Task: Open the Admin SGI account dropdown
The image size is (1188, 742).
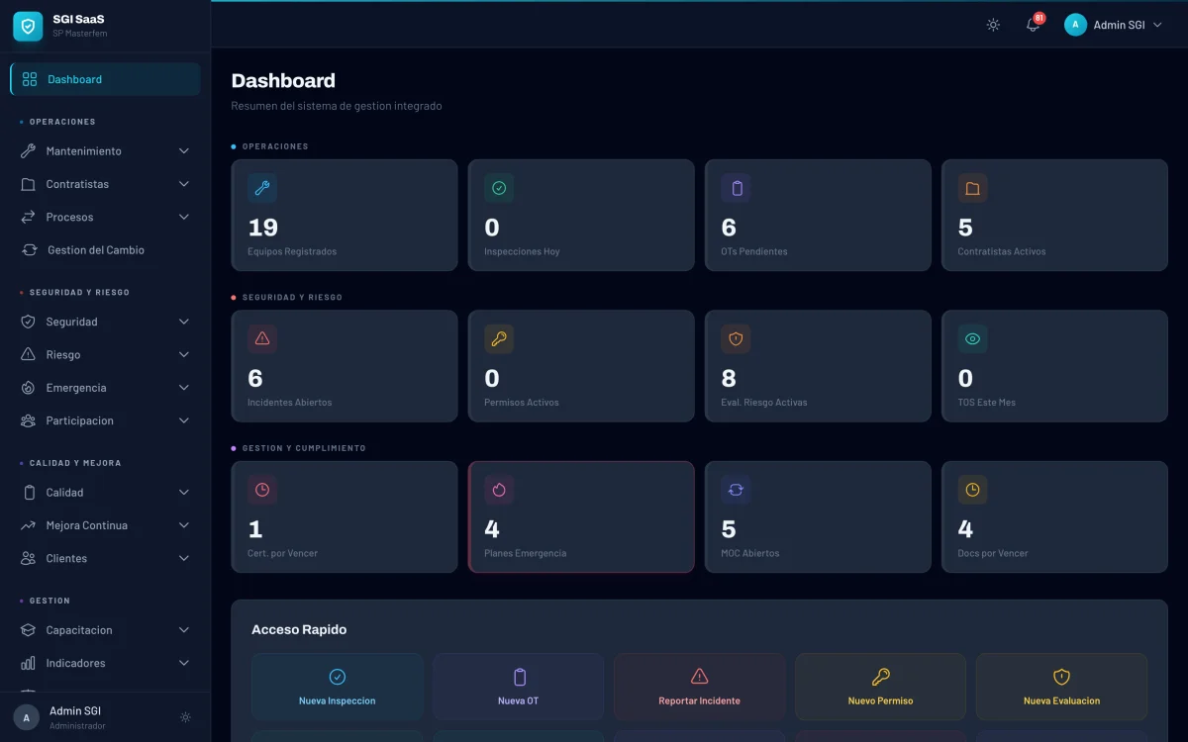Action: (1114, 25)
